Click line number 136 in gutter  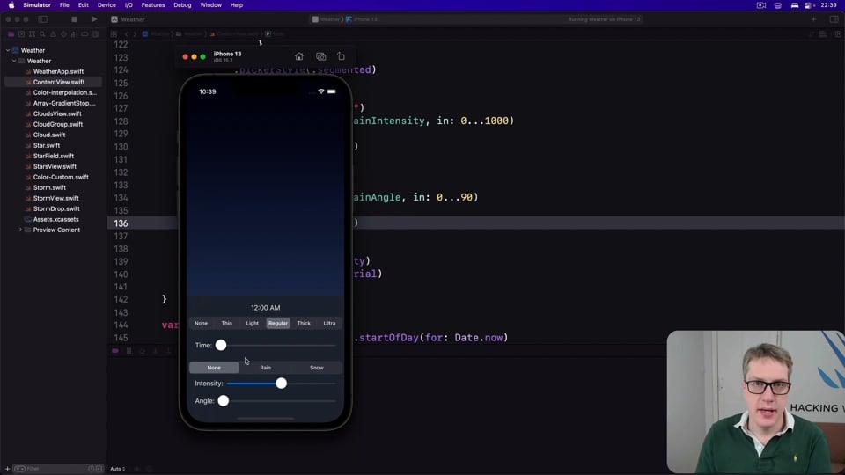coord(121,223)
